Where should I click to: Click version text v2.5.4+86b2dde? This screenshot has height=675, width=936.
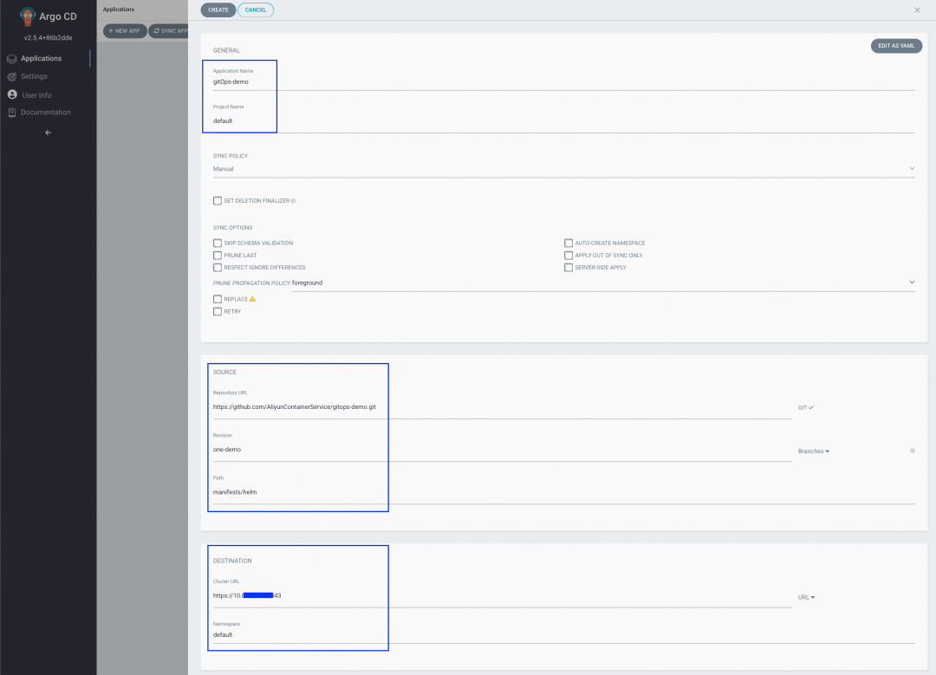click(x=48, y=37)
